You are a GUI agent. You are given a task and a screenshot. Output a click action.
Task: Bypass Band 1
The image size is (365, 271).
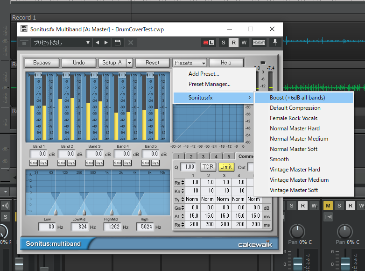click(43, 163)
